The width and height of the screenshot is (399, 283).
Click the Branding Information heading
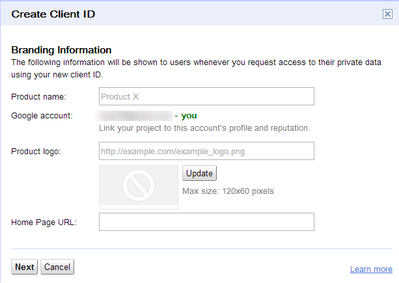click(61, 50)
